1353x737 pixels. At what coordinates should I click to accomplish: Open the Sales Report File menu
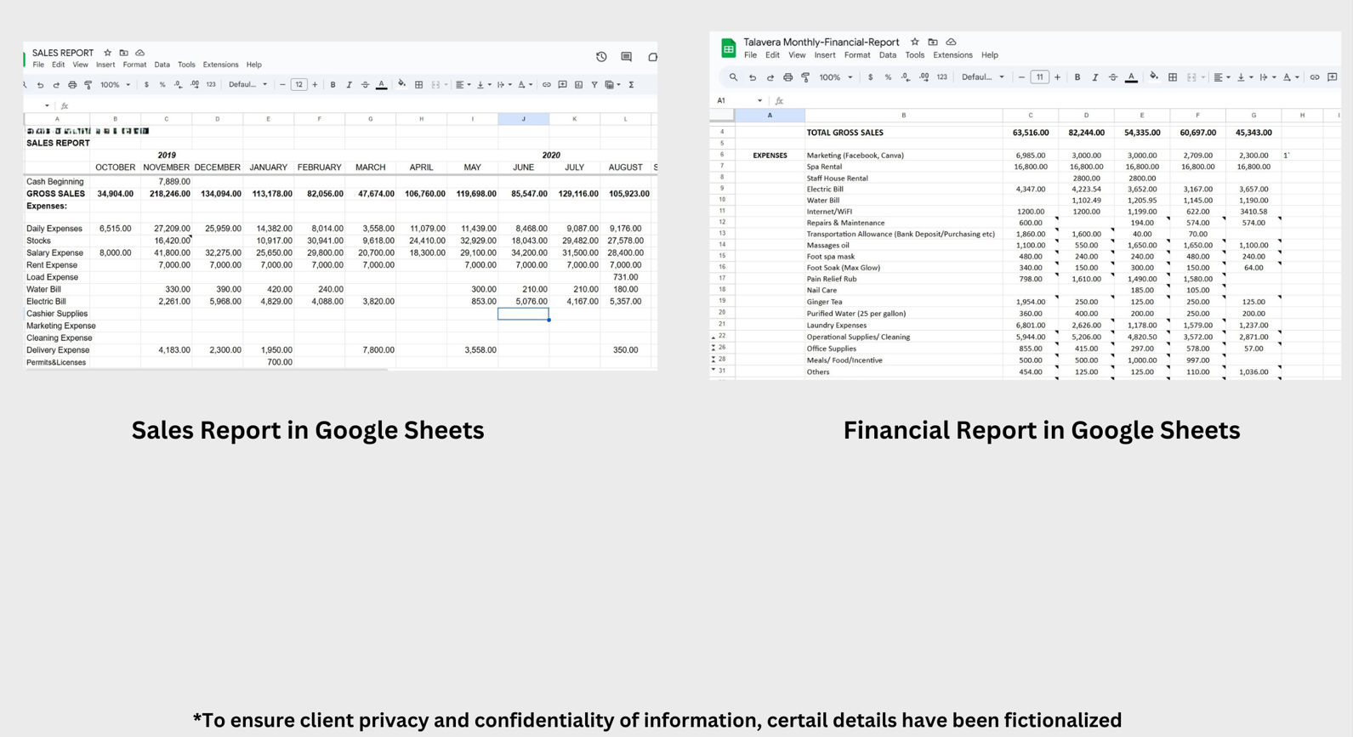pyautogui.click(x=38, y=65)
